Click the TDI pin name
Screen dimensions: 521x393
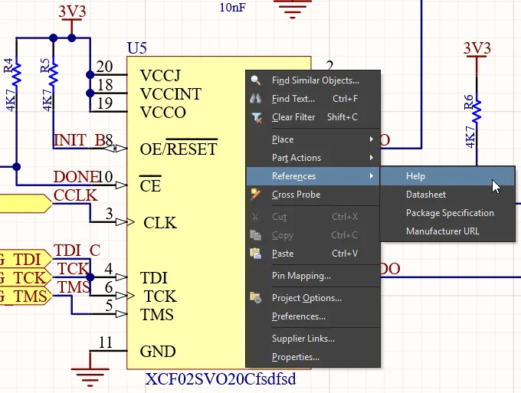154,278
